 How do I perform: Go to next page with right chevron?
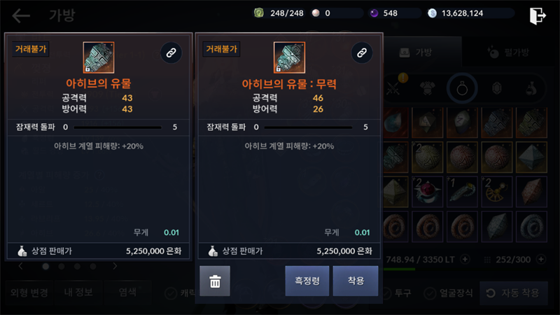(115, 267)
